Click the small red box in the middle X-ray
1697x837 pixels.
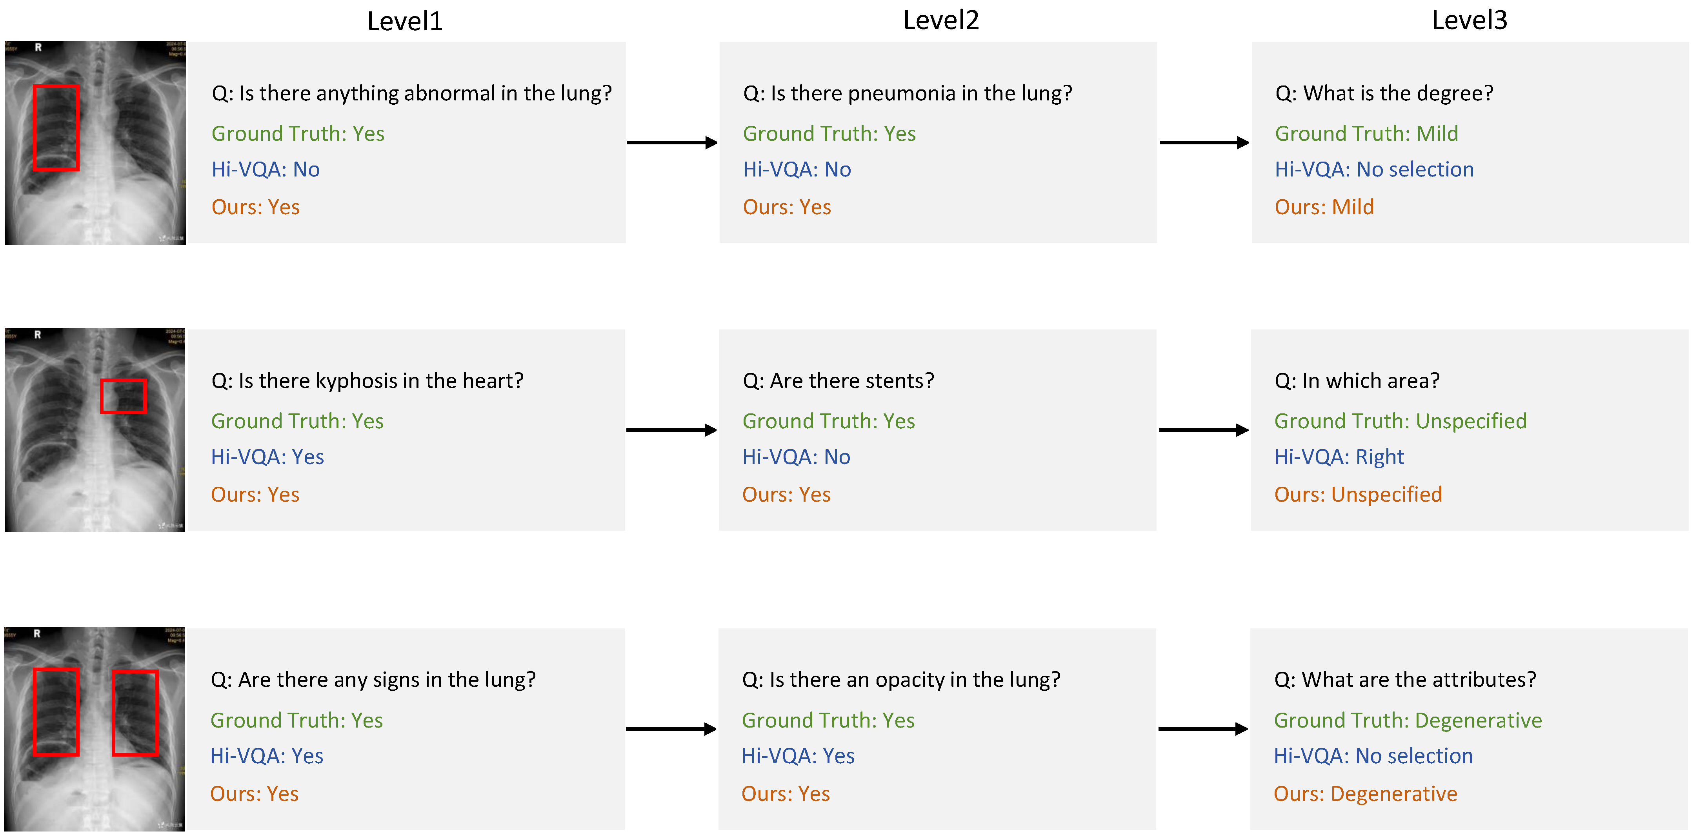[123, 396]
